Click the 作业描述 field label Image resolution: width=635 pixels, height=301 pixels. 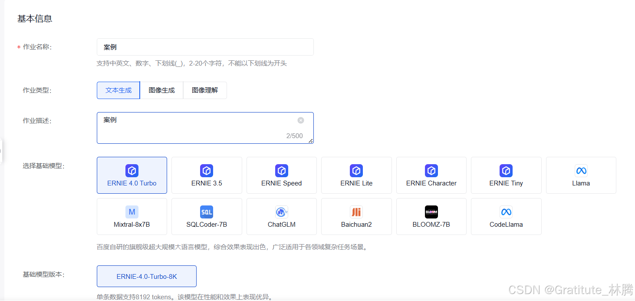point(37,121)
